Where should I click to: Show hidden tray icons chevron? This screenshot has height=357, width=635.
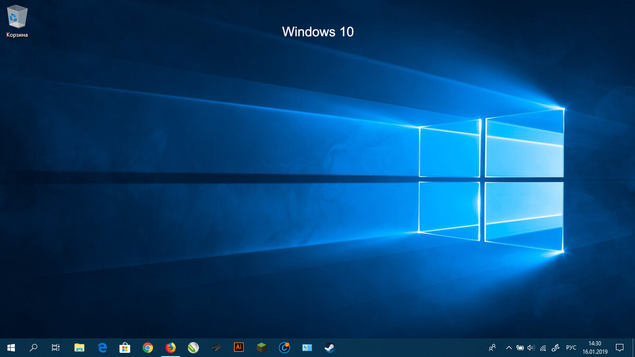(509, 347)
